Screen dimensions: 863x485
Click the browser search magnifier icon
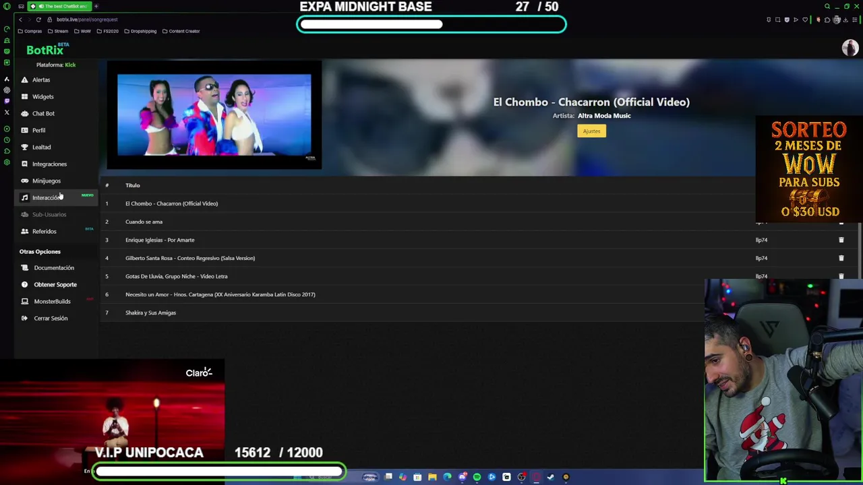827,6
